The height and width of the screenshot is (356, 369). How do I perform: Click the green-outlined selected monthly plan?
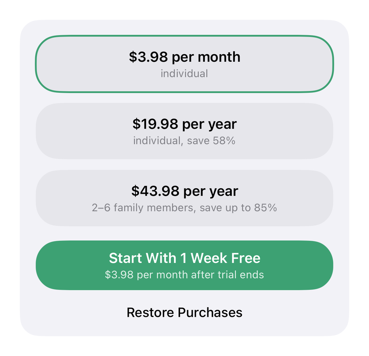pyautogui.click(x=184, y=64)
